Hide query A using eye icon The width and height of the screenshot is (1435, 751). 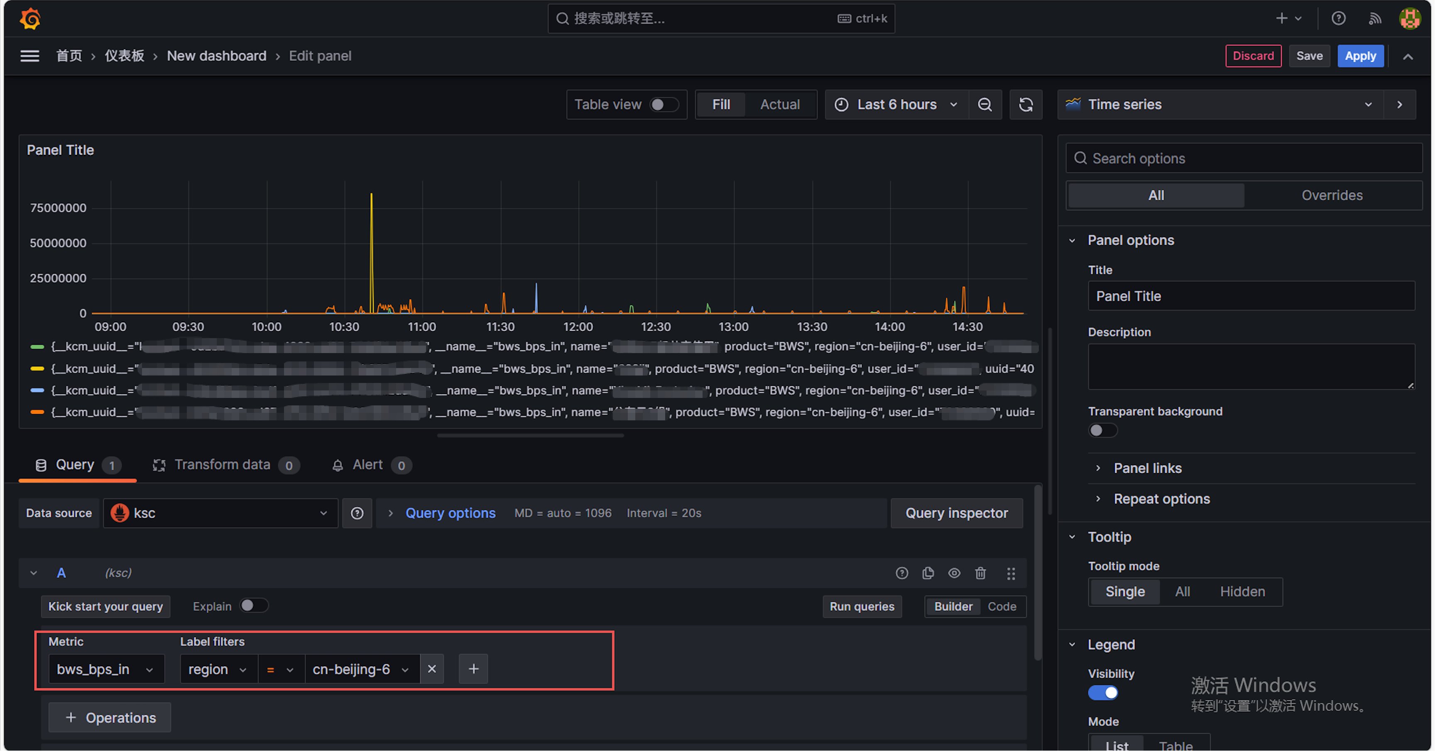point(954,573)
